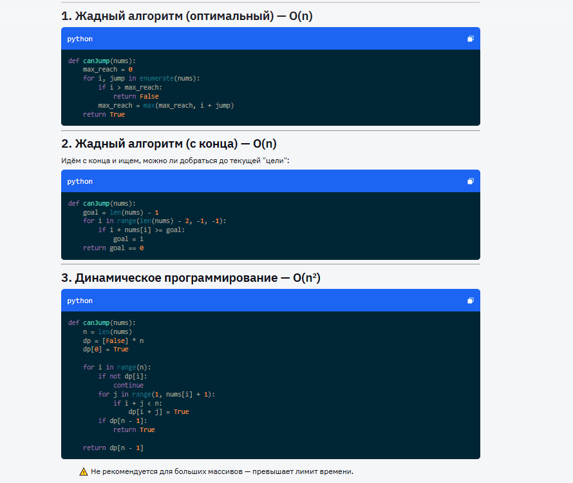Click the "continue" keyword in the DP code
This screenshot has width=573, height=483.
coord(128,386)
